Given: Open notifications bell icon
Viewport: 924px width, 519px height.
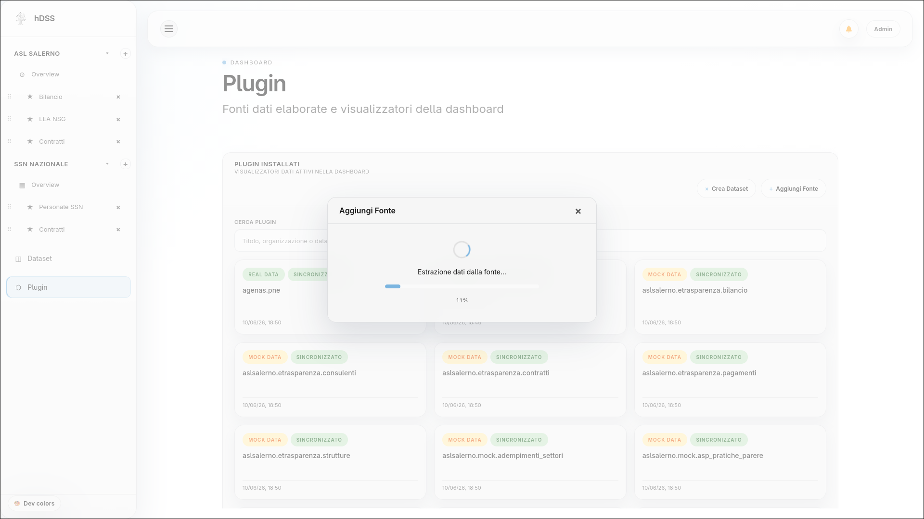Looking at the screenshot, I should (849, 29).
